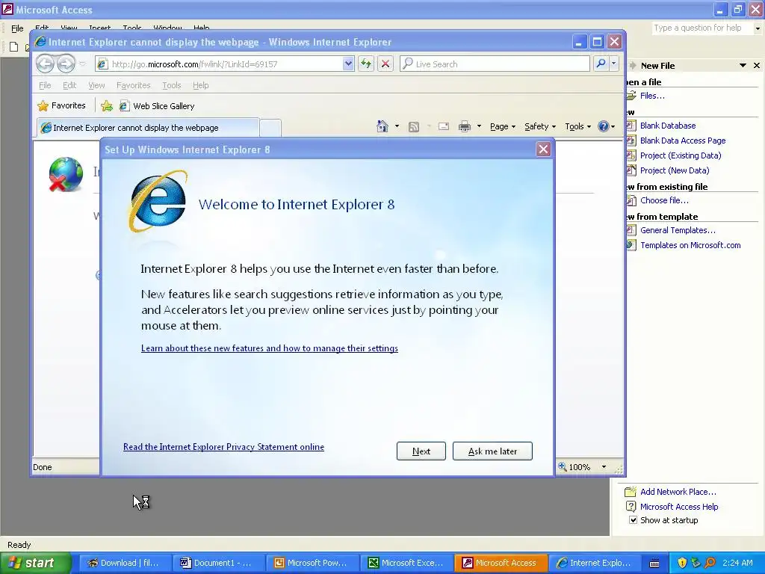Switch to the Download taskbar button
765x574 pixels.
coord(125,563)
